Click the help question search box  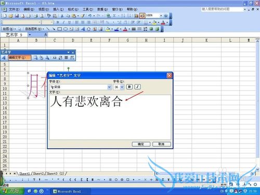223,9
